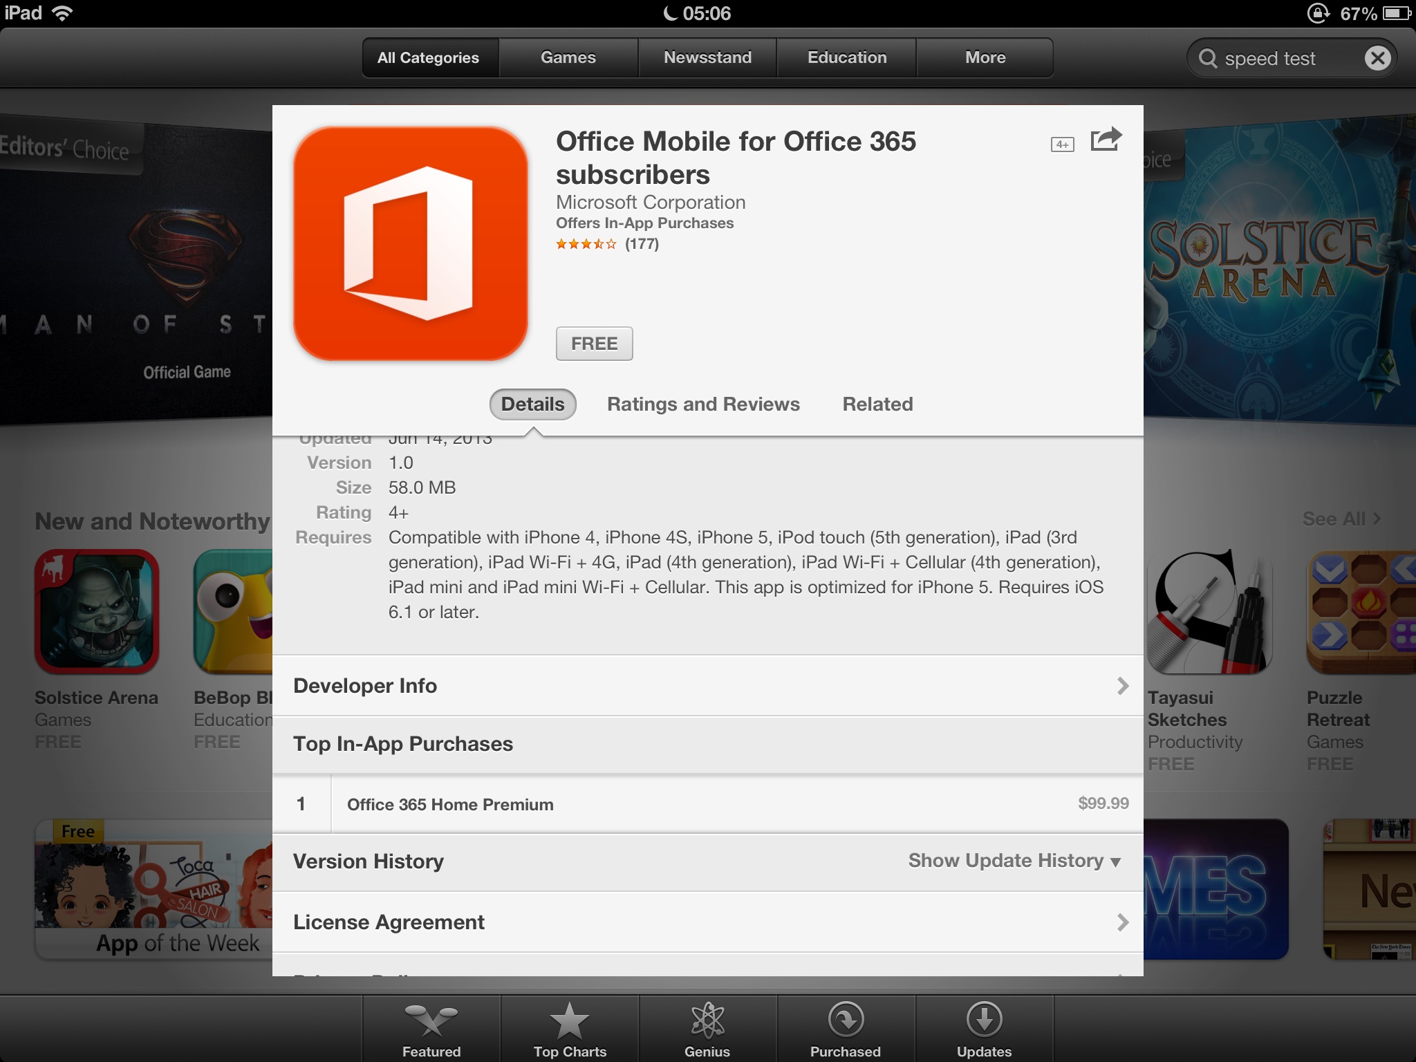Select the Education category
The height and width of the screenshot is (1062, 1416).
click(847, 57)
